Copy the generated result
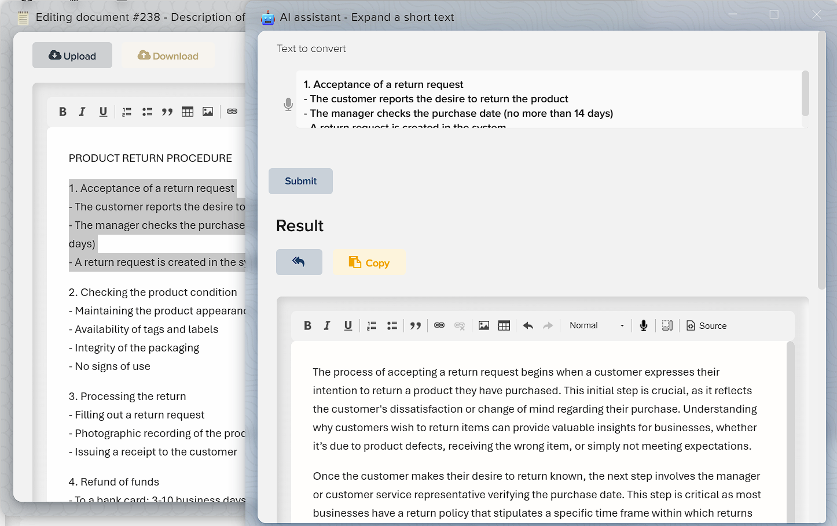837x526 pixels. pos(369,262)
